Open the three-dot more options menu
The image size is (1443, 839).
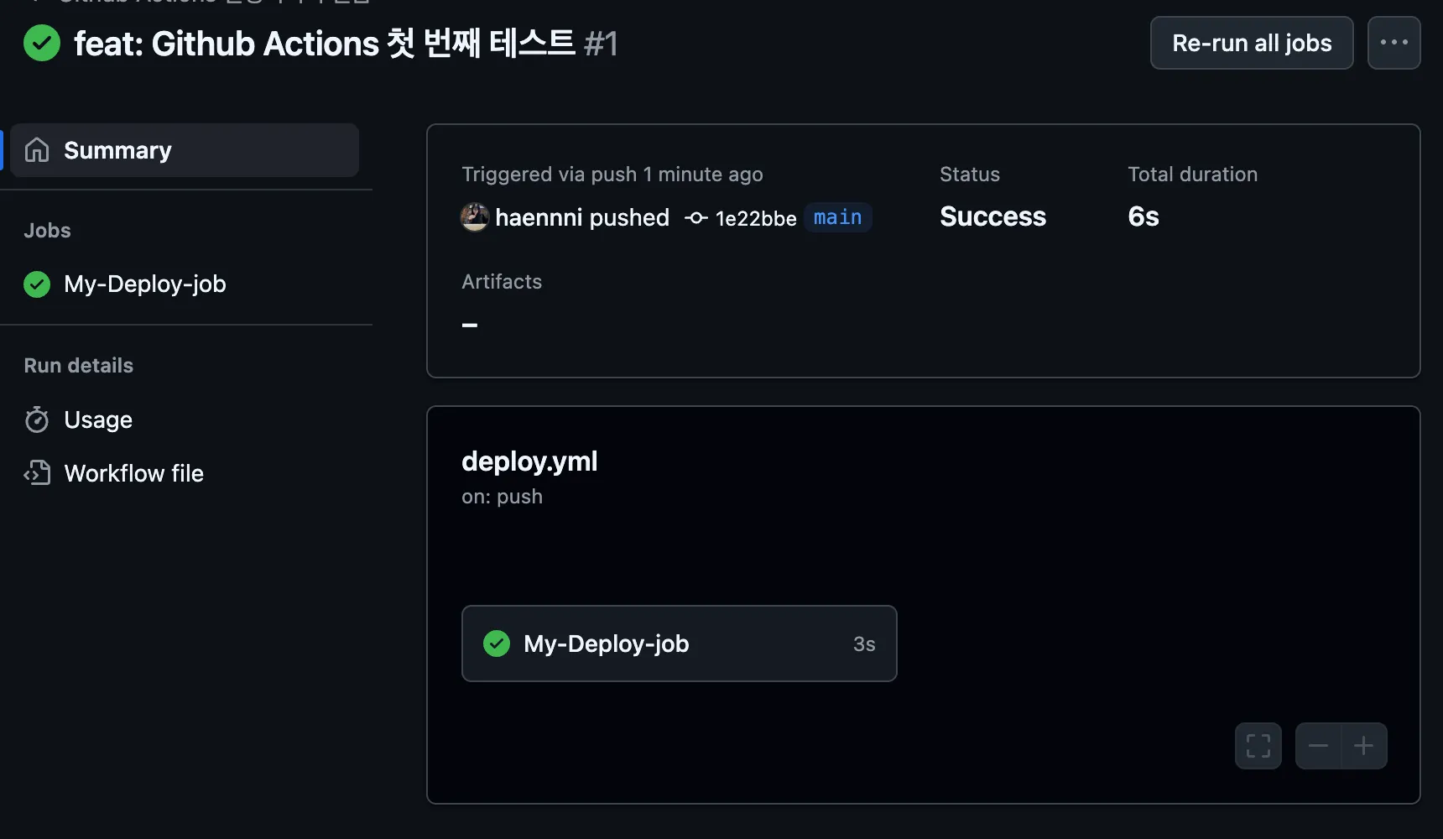point(1394,43)
